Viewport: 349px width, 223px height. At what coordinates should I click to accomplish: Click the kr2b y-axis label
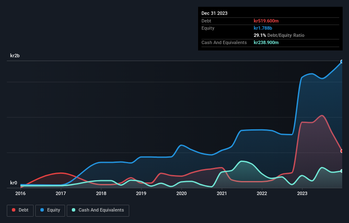click(15, 56)
